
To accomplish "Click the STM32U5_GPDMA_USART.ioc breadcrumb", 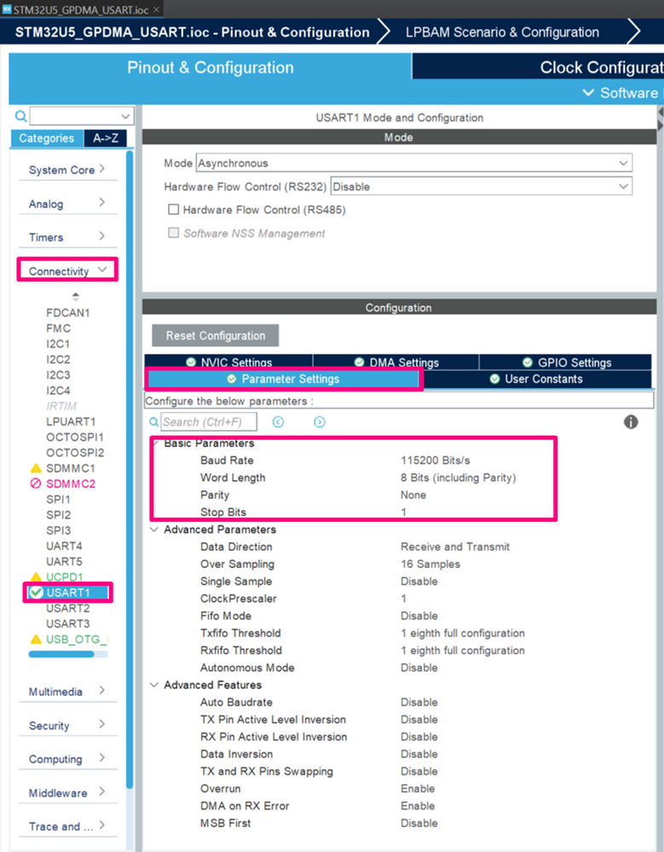I will (x=192, y=32).
